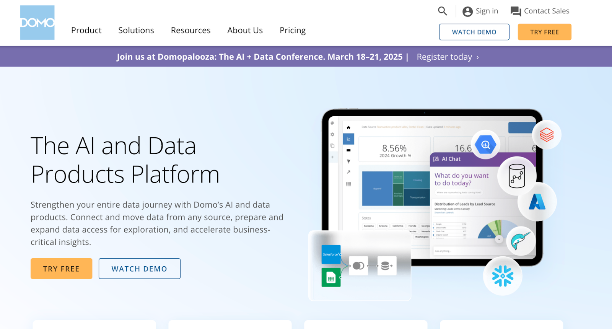
Task: Click the Salesforce connector tile
Action: click(x=331, y=254)
